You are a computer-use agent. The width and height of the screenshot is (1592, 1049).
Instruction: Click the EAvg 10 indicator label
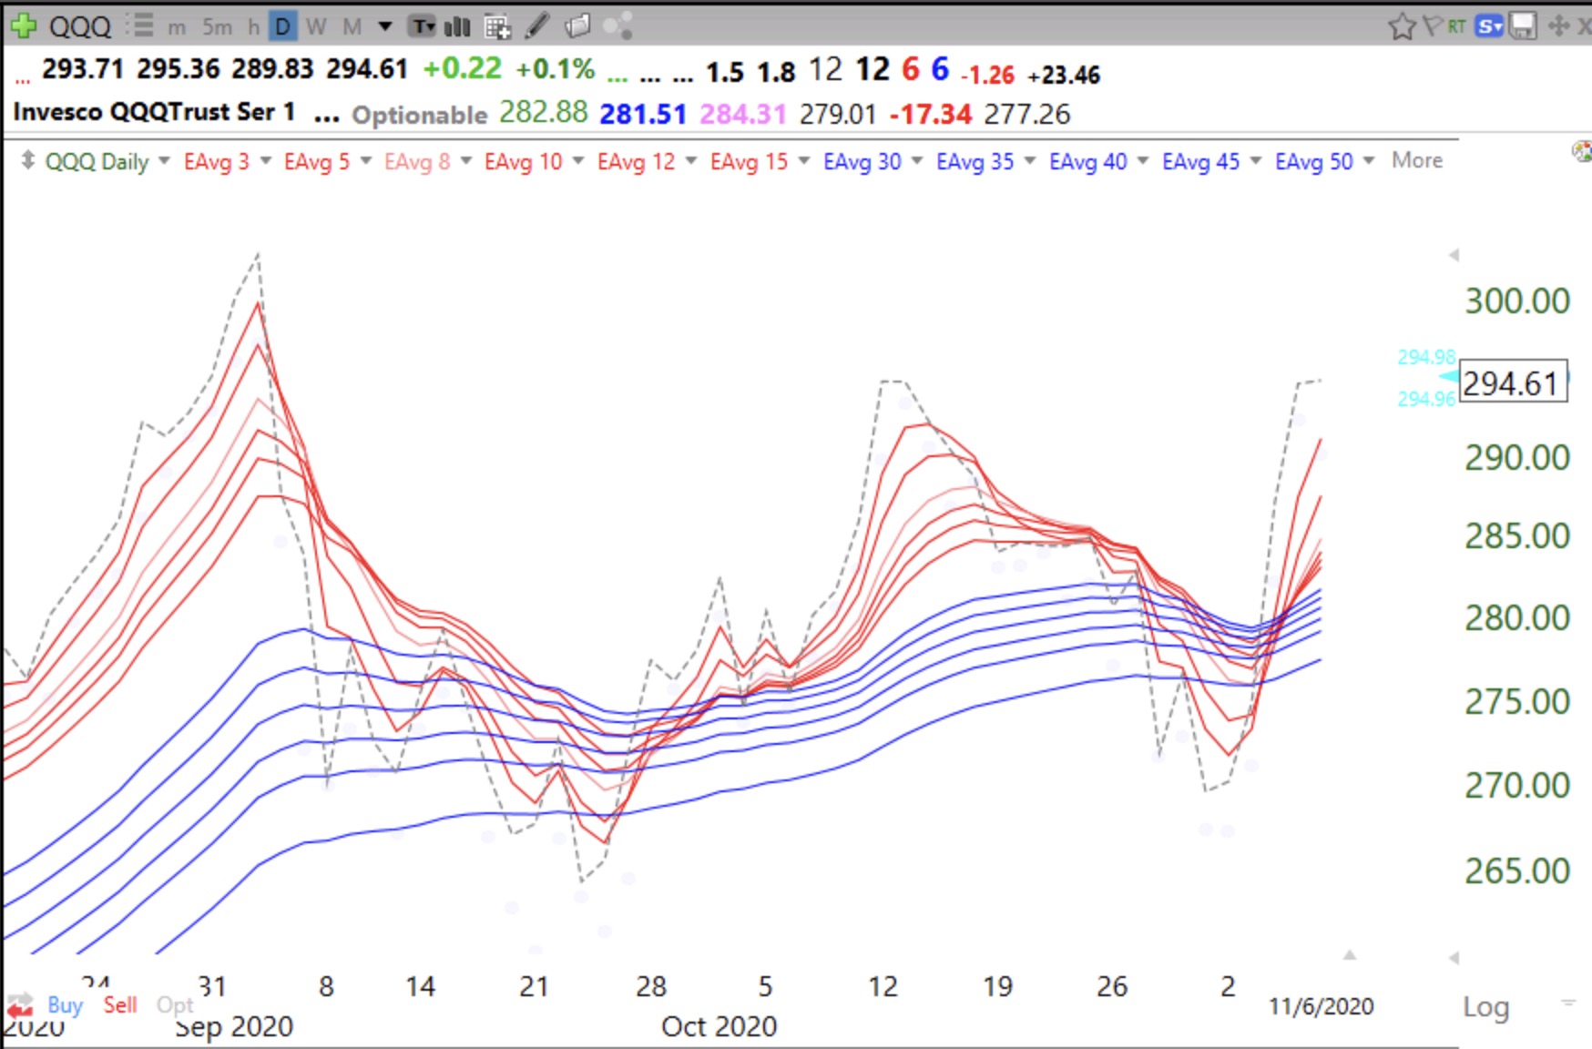pyautogui.click(x=524, y=161)
